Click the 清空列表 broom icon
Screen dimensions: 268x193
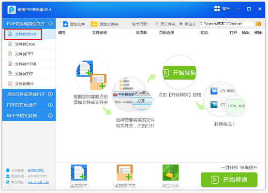[x=170, y=173]
